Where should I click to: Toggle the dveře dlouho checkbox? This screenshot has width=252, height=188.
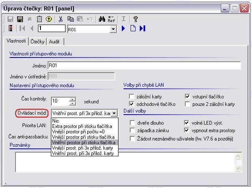click(x=132, y=123)
